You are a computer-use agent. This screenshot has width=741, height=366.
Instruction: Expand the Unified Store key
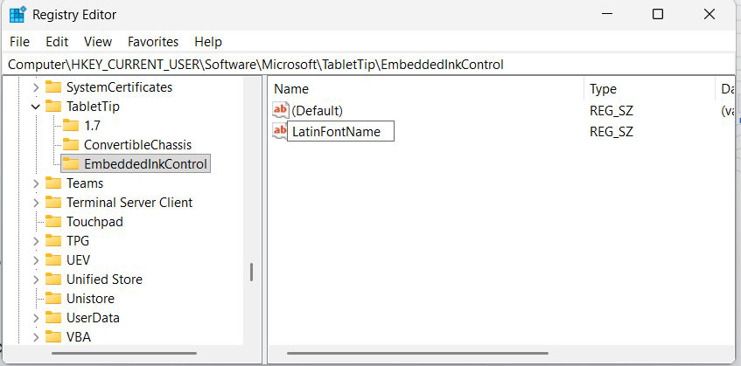point(36,280)
